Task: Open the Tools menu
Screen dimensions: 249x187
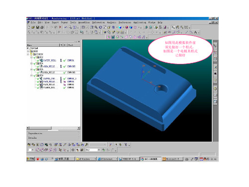Action: tap(73, 22)
